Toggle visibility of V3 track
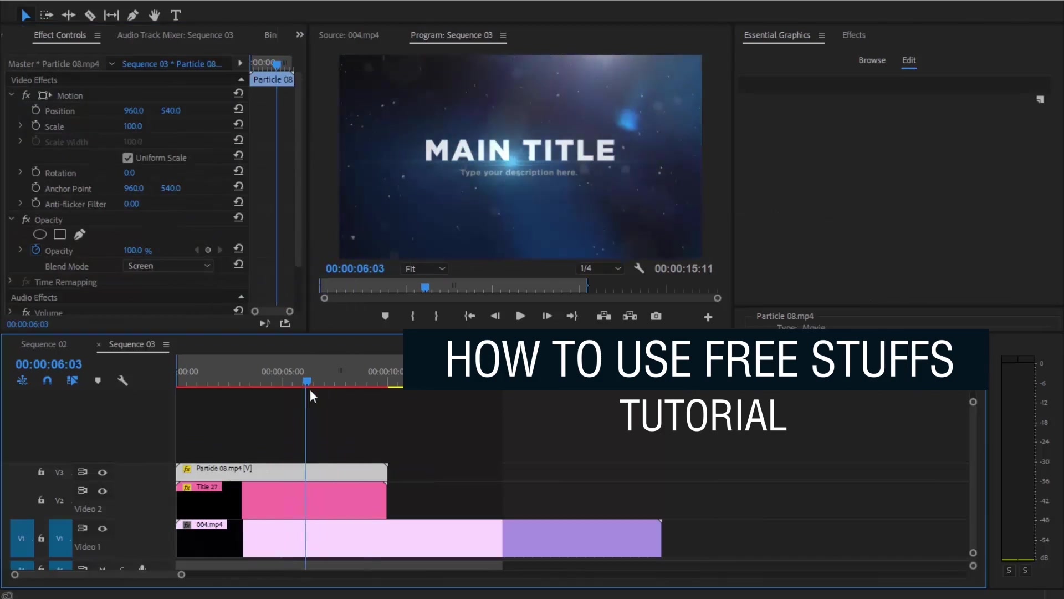This screenshot has width=1064, height=599. [103, 472]
